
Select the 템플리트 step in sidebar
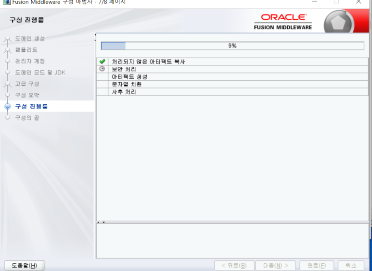(x=26, y=50)
